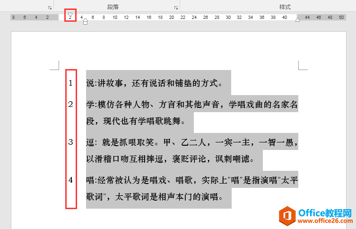This screenshot has width=356, height=229.
Task: Click list number 3 in the document
Action: coord(70,142)
